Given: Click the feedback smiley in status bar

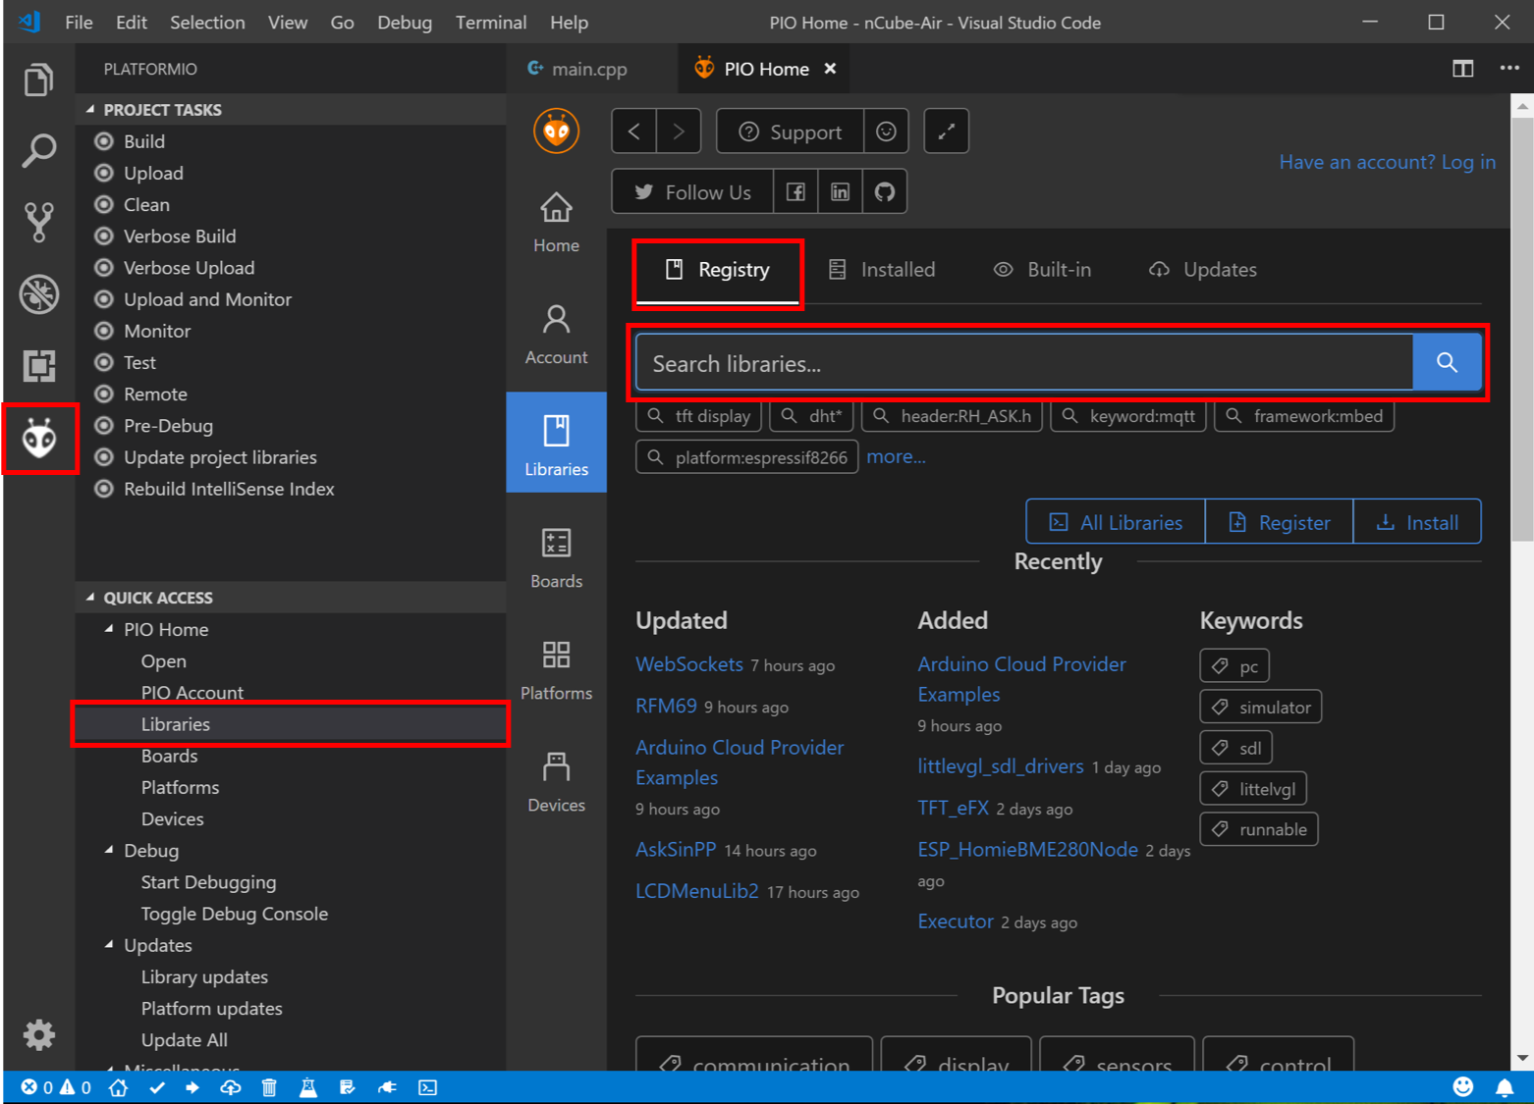Looking at the screenshot, I should (1463, 1087).
